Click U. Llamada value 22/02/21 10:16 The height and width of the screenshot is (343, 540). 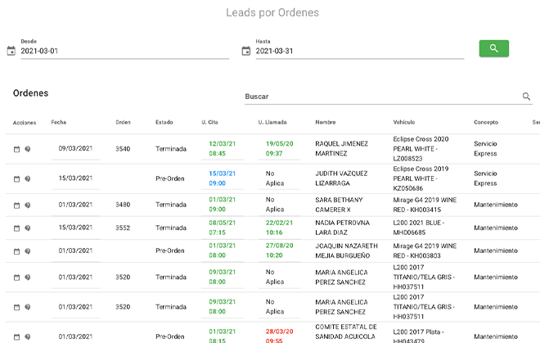pos(279,228)
